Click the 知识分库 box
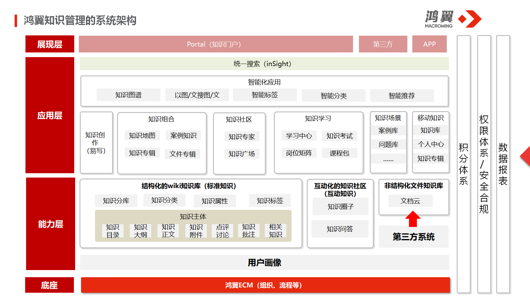The height and width of the screenshot is (298, 530). pyautogui.click(x=116, y=201)
